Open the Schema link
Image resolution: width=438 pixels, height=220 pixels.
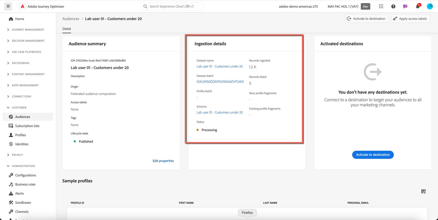[x=220, y=112]
